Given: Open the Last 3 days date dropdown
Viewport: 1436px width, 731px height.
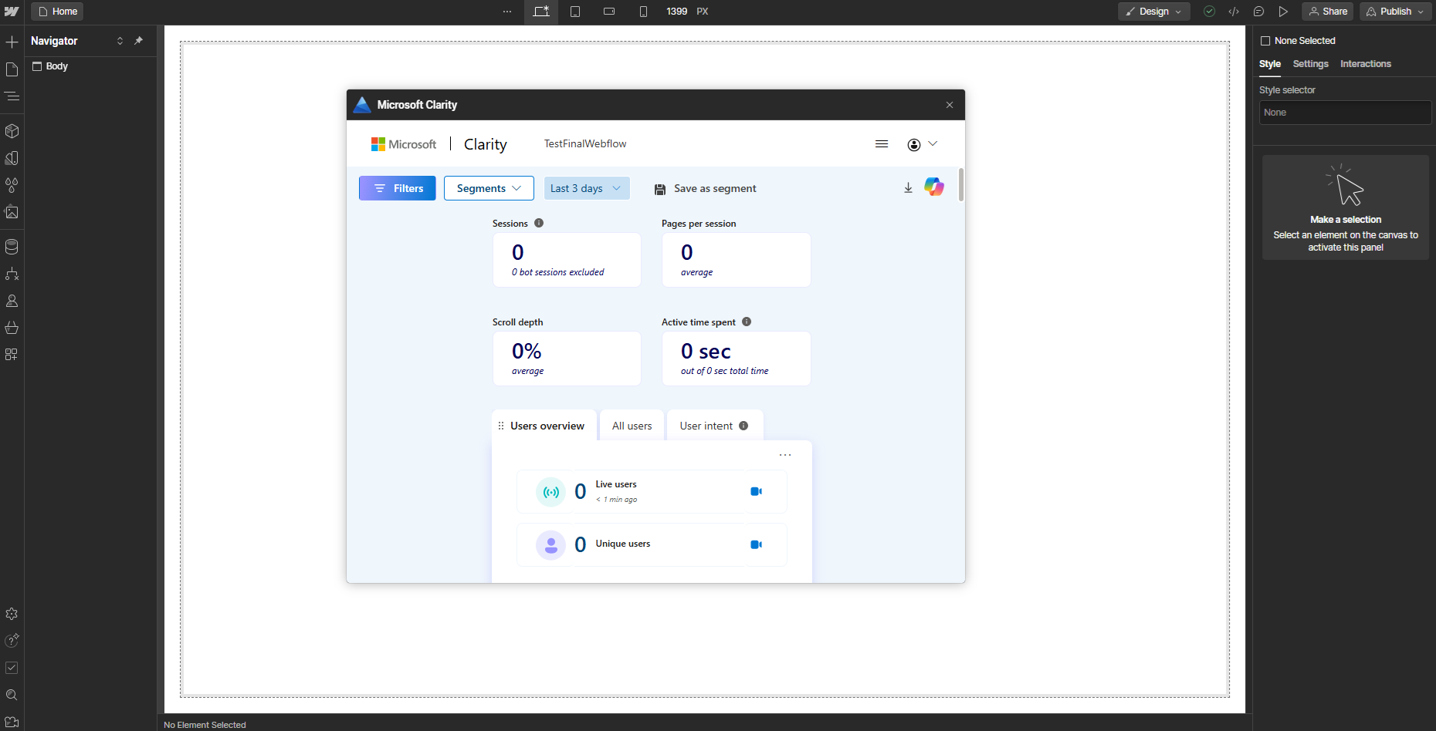Looking at the screenshot, I should click(x=587, y=188).
